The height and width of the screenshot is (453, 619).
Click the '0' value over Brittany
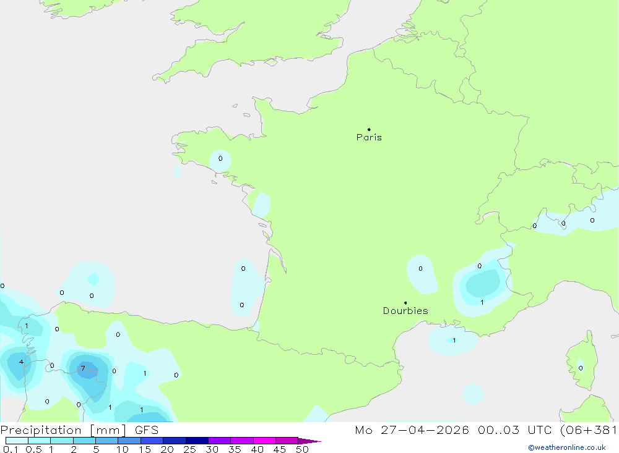220,158
